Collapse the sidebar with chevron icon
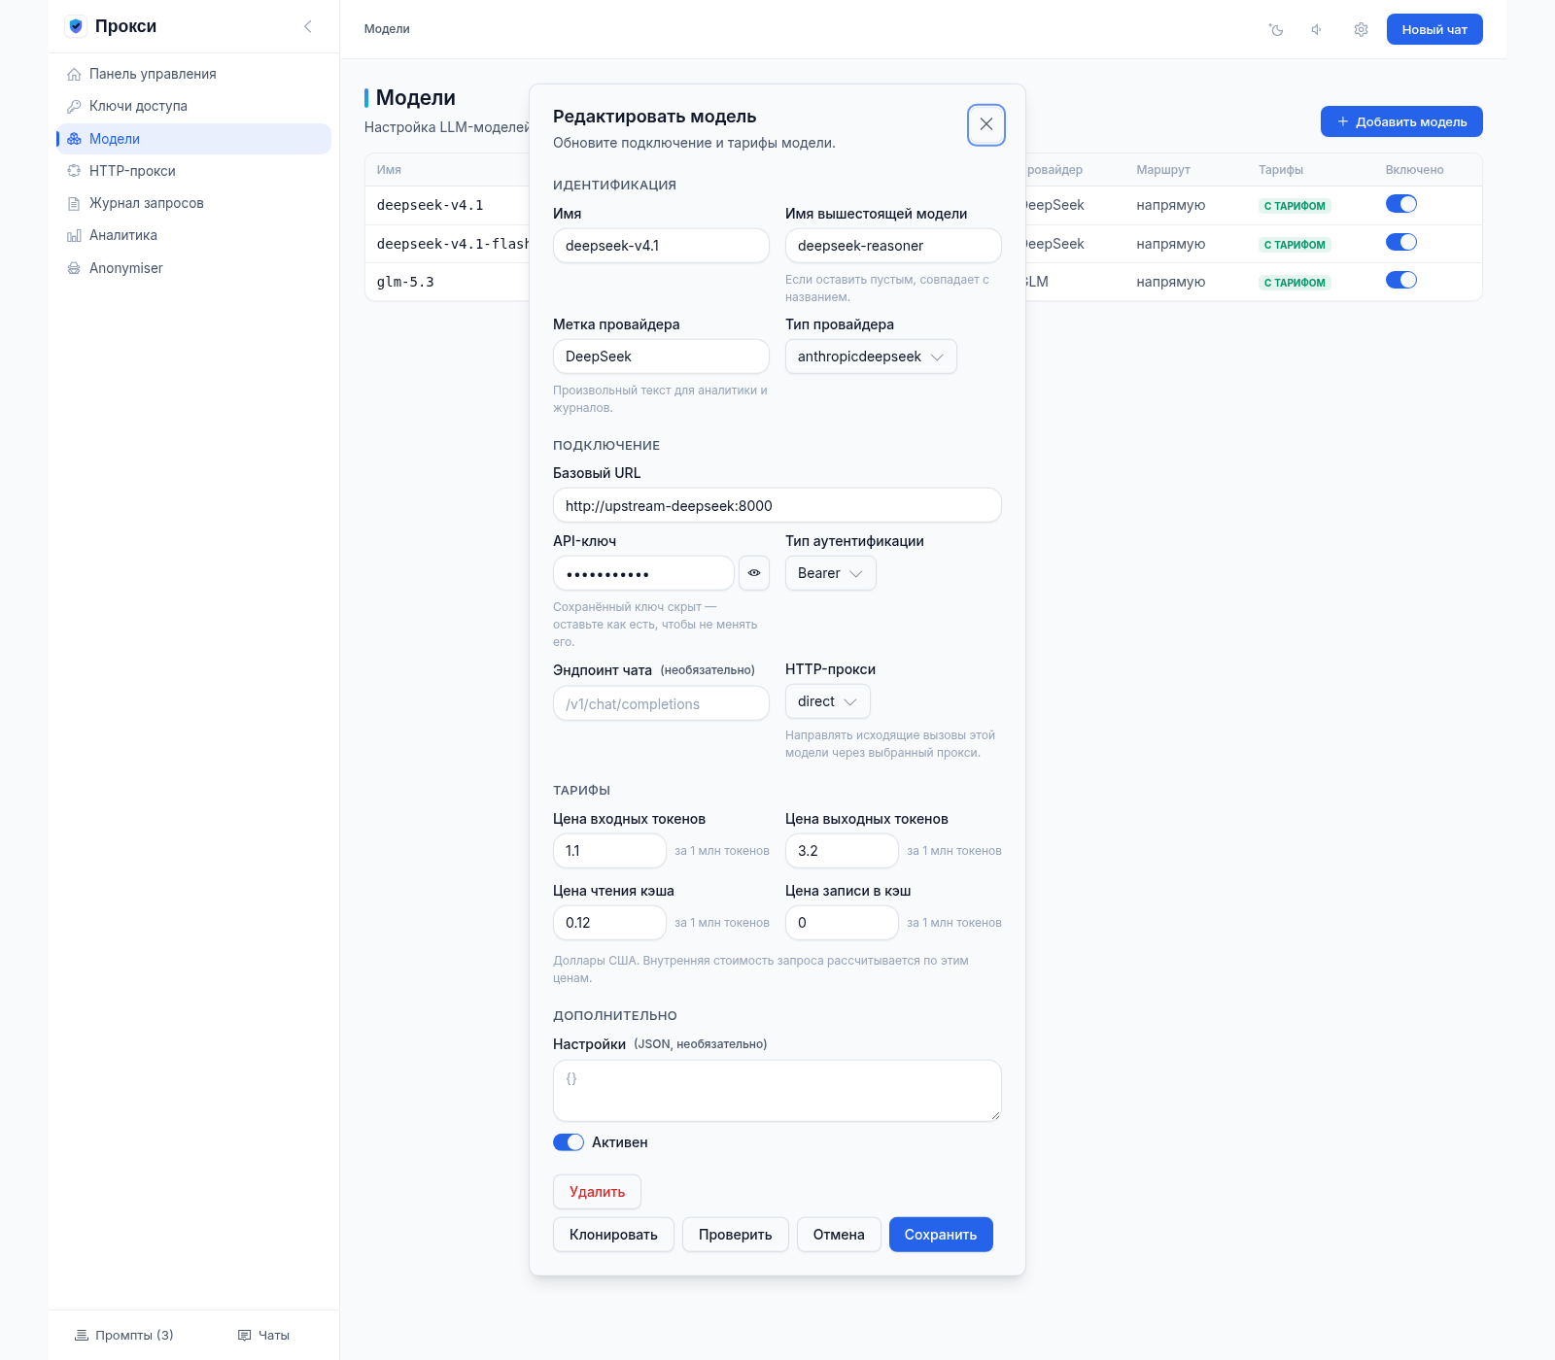 pyautogui.click(x=308, y=26)
